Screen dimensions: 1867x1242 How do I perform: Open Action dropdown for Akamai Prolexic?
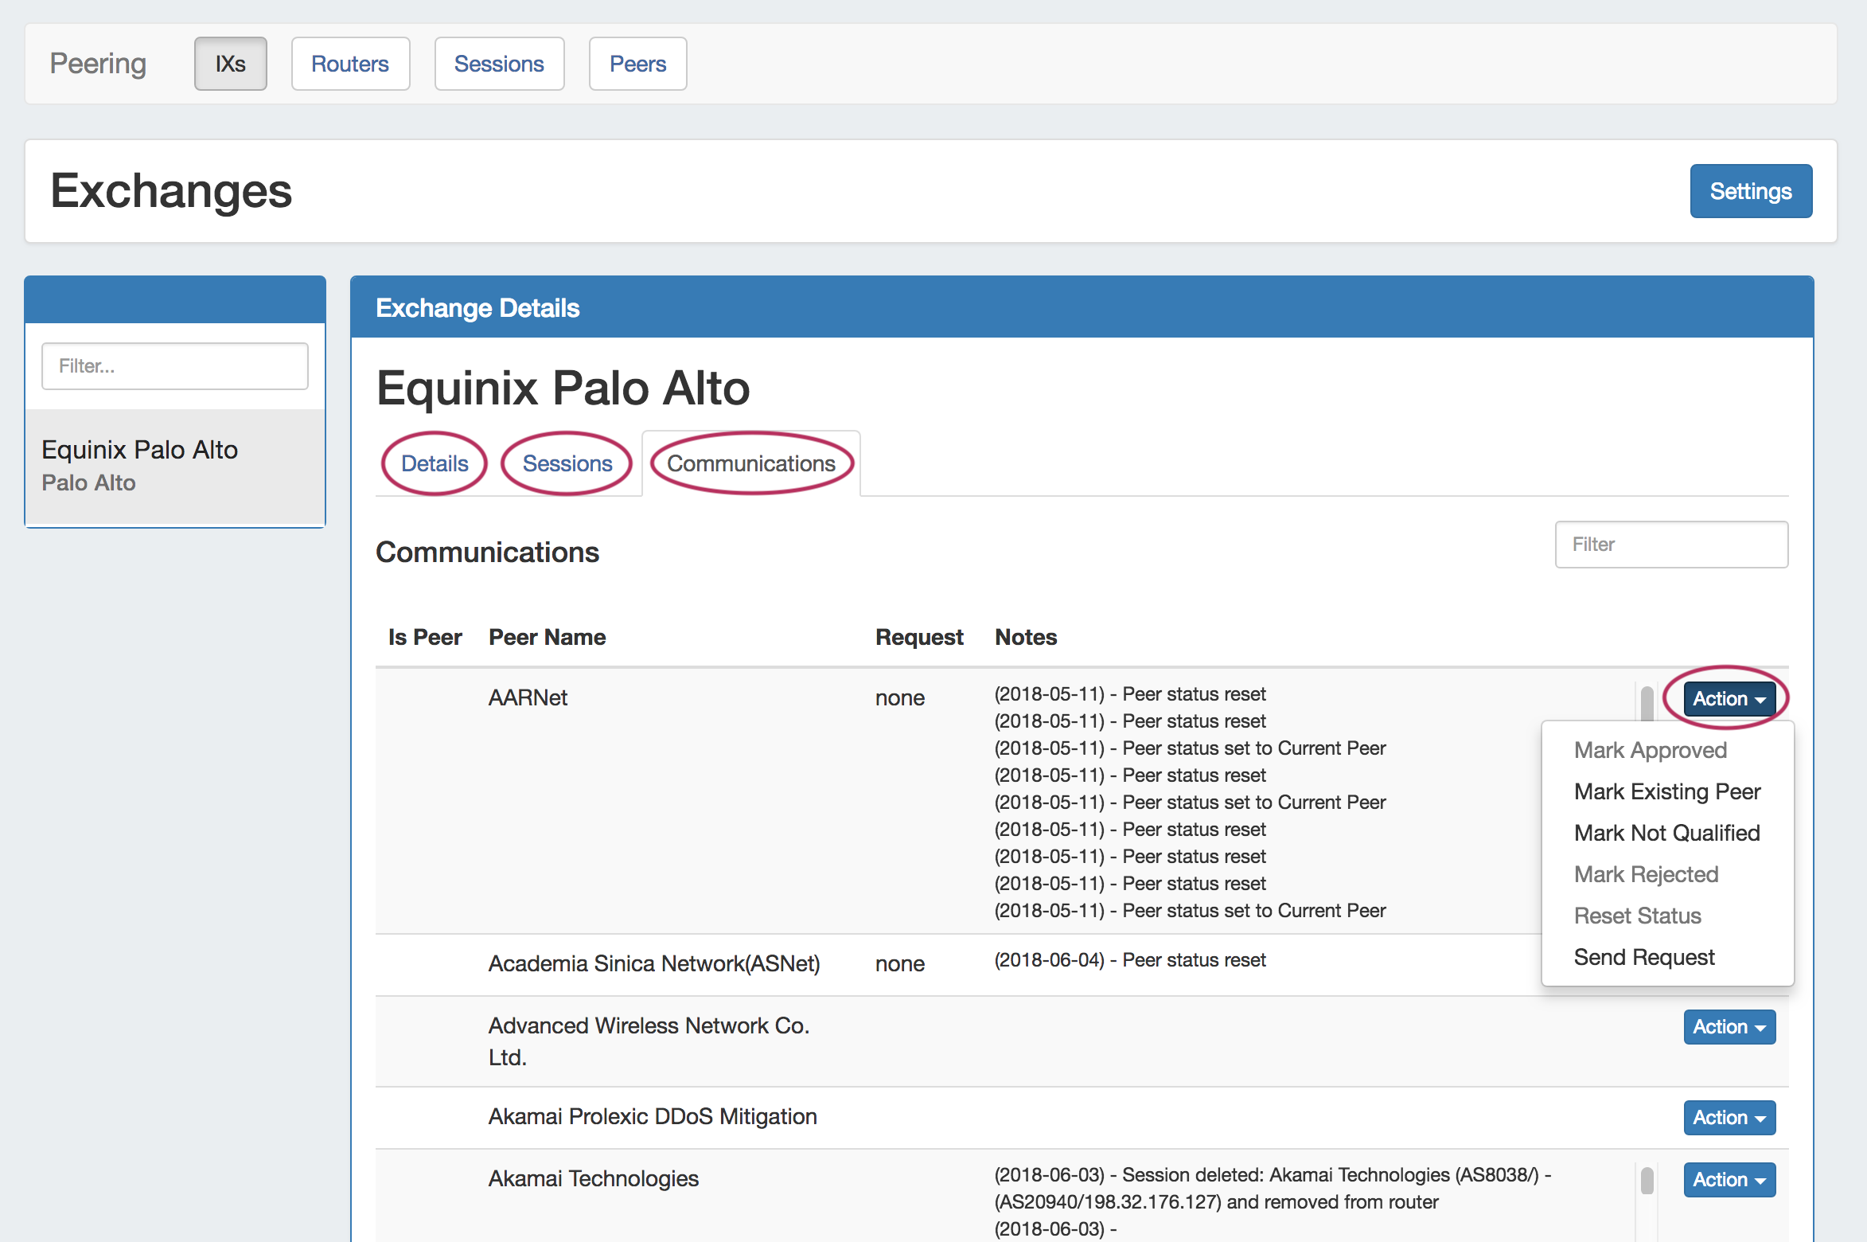pyautogui.click(x=1729, y=1118)
